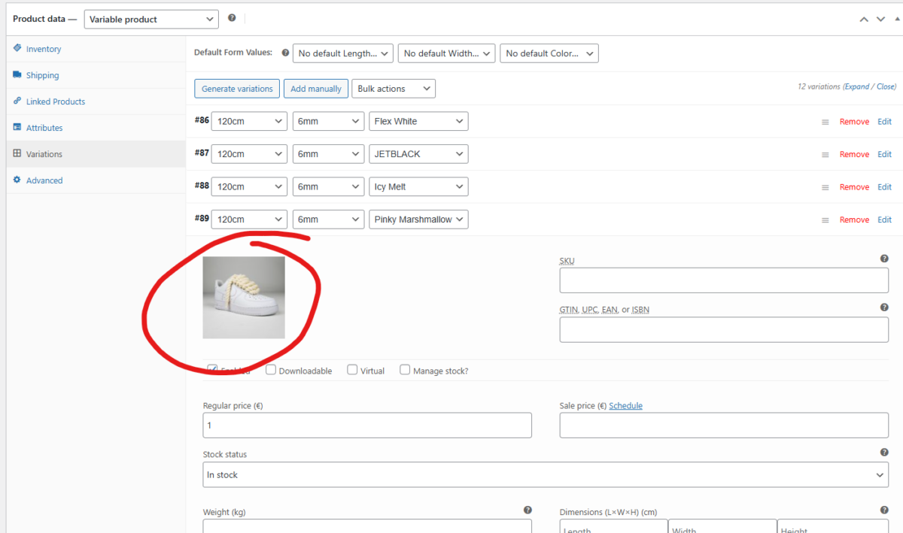Open the Variable product type dropdown

(x=151, y=20)
